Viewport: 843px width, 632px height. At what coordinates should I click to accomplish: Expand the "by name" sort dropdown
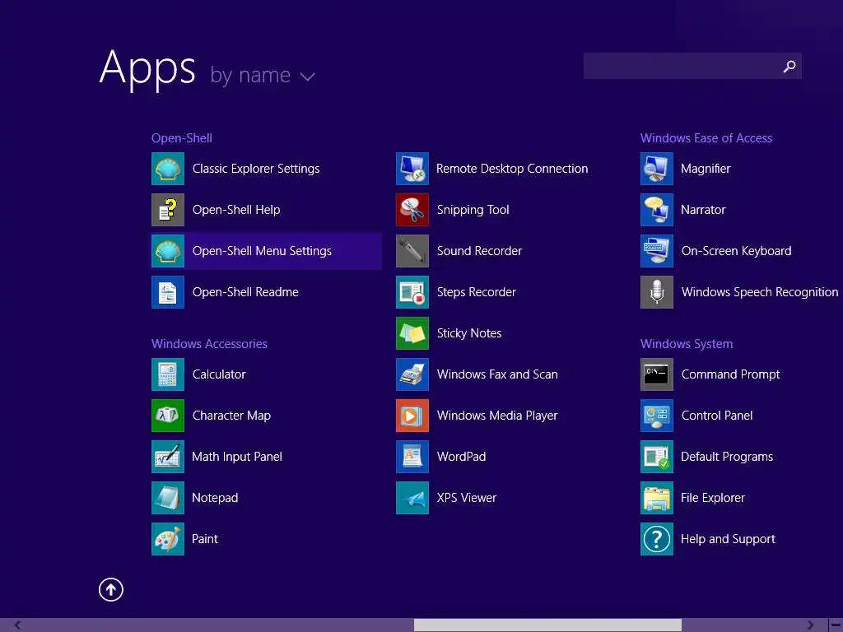click(x=263, y=75)
